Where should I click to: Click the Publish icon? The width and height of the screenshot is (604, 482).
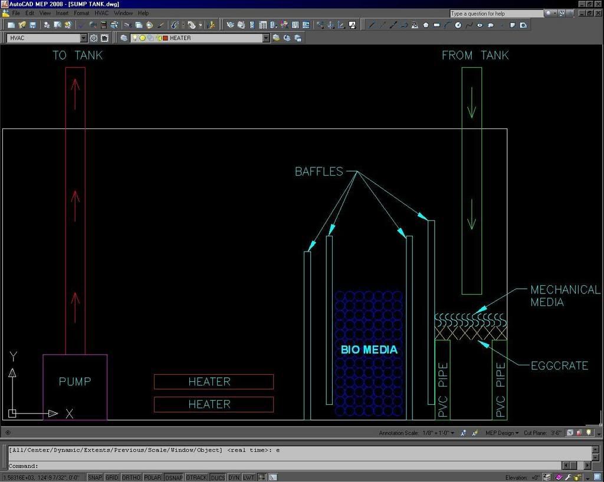tap(68, 25)
